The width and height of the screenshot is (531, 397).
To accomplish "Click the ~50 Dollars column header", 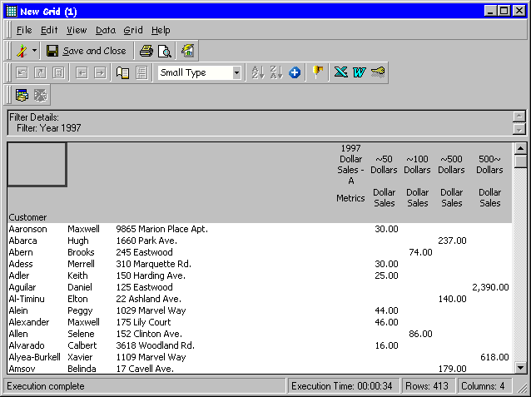I will click(384, 164).
